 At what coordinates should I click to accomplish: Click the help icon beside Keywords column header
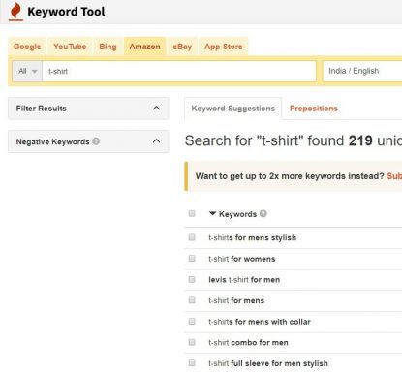(x=263, y=213)
